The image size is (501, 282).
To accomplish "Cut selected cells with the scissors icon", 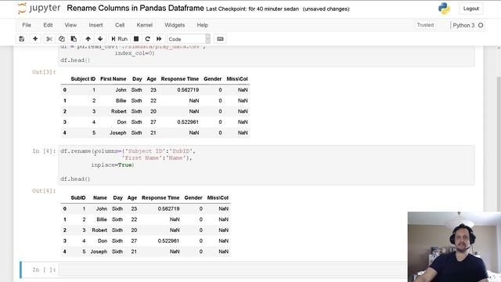I will tap(49, 39).
